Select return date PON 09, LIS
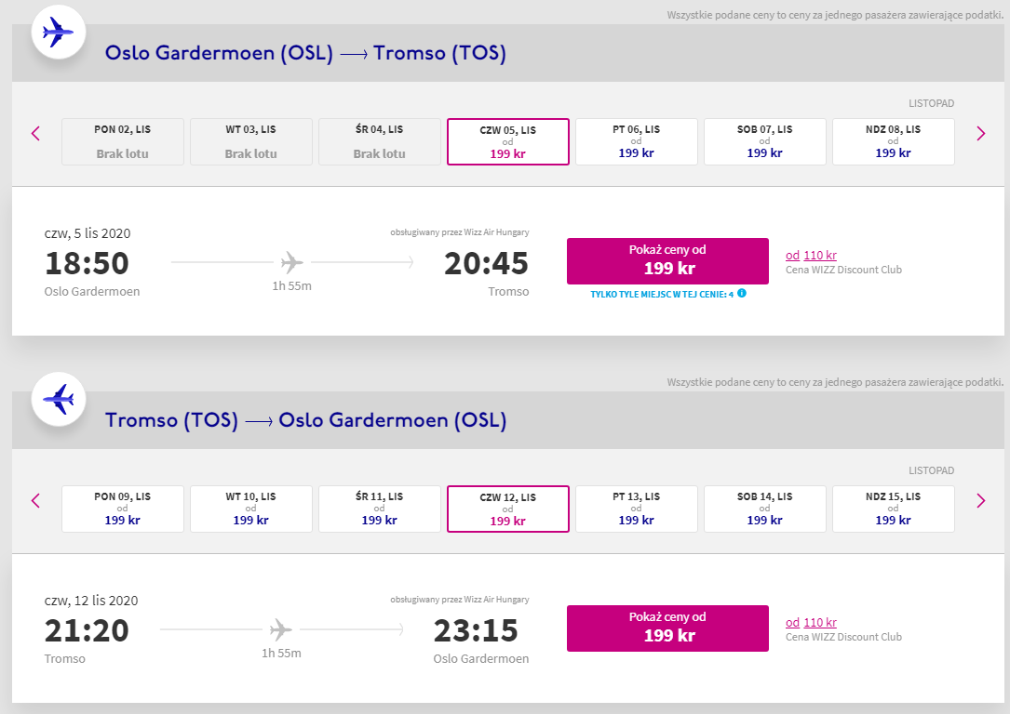This screenshot has width=1010, height=714. pos(122,509)
